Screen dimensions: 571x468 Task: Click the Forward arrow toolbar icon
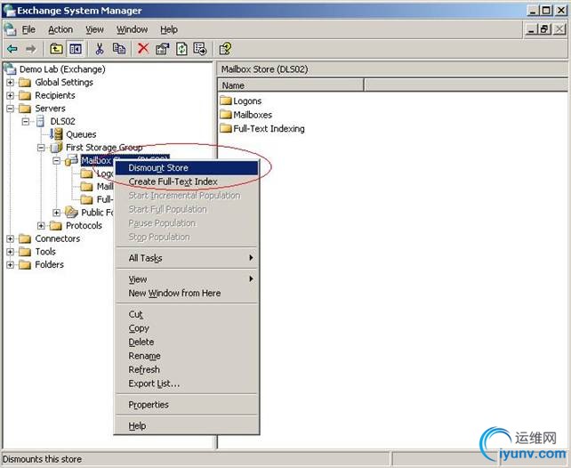[x=31, y=48]
